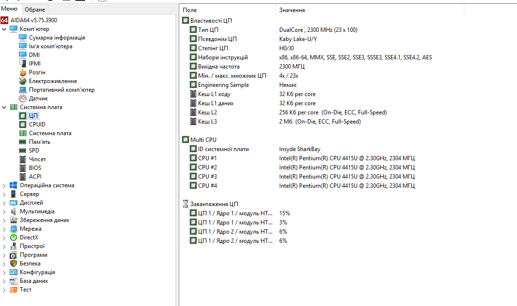Screen dimensions: 517x306
Task: Expand the Програми tree branch
Action: (4, 255)
